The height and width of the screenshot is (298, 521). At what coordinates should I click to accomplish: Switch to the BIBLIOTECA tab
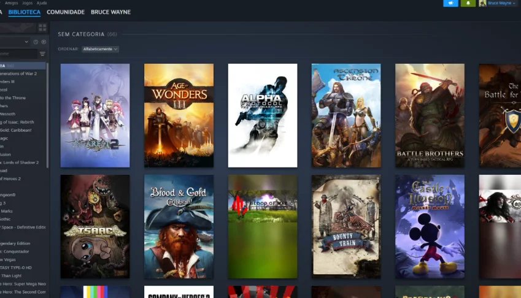point(25,12)
